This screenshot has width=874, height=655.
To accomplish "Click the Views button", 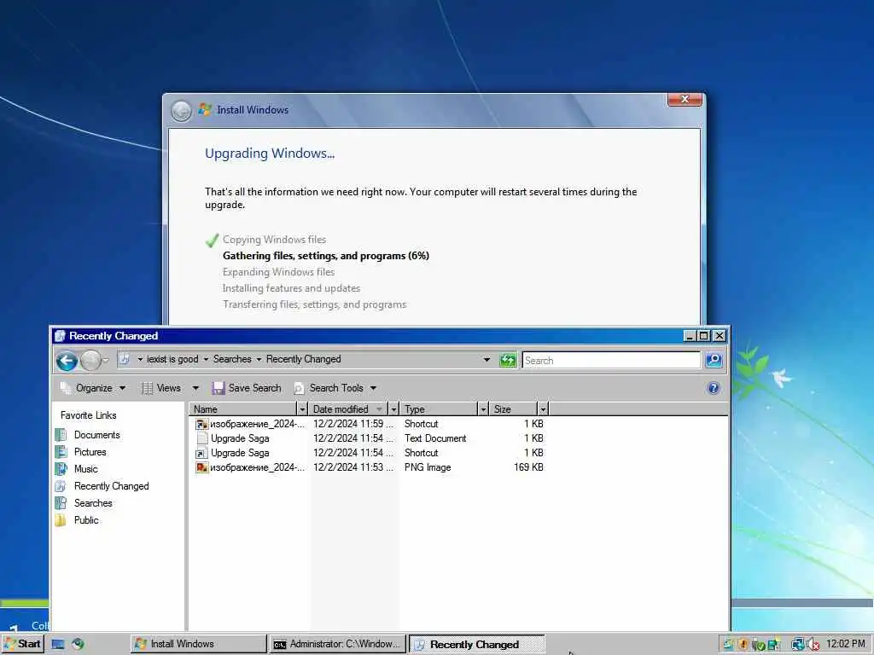I will (x=161, y=388).
